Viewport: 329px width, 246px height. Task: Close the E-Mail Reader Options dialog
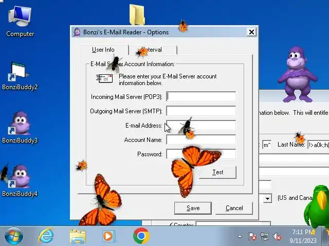pos(251,32)
